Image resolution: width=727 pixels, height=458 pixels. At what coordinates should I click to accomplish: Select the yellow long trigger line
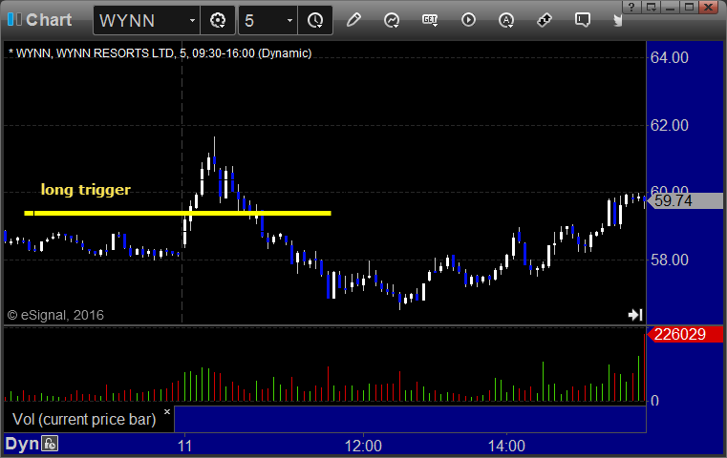pyautogui.click(x=178, y=213)
